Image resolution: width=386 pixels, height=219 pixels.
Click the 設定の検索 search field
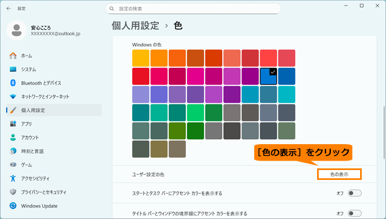click(x=193, y=9)
